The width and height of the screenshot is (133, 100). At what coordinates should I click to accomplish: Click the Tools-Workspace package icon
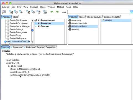click(x=8, y=39)
